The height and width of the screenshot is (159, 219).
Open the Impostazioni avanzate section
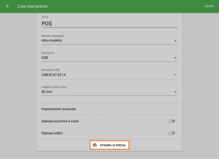(x=59, y=109)
